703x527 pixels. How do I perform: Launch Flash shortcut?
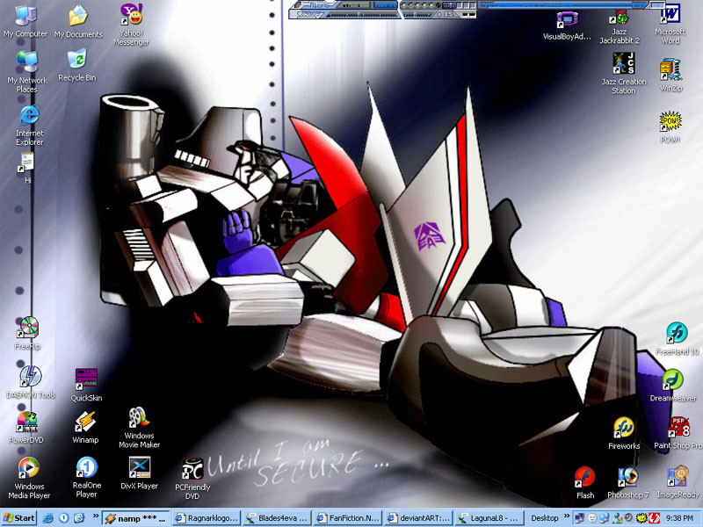pyautogui.click(x=585, y=482)
